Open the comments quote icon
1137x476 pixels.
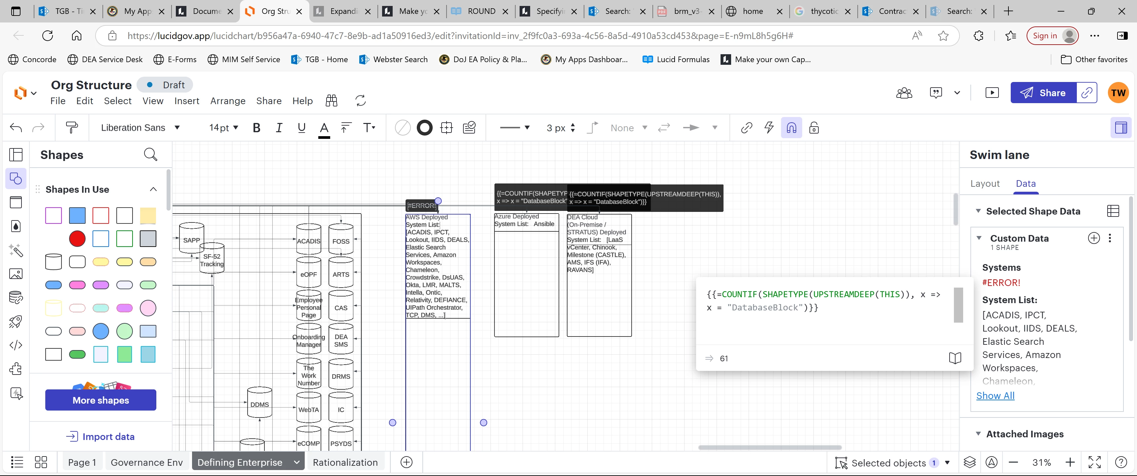[x=936, y=93]
